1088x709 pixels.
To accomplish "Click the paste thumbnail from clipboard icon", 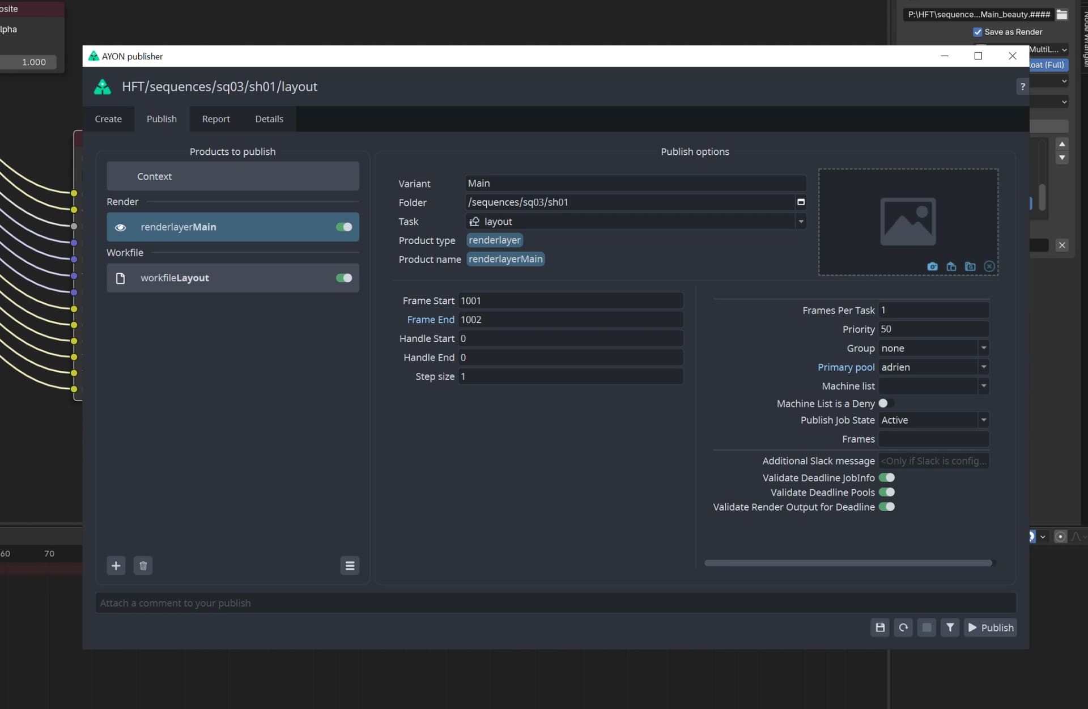I will pos(951,266).
